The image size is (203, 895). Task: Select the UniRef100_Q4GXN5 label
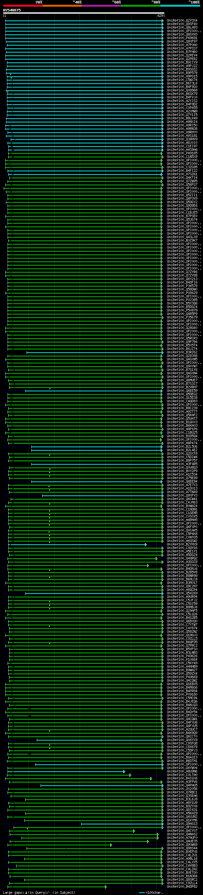pos(182,359)
